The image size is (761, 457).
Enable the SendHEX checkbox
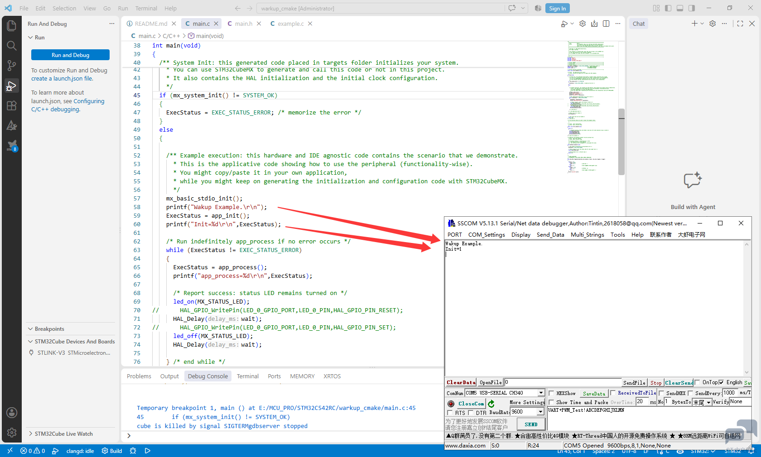[x=661, y=393]
